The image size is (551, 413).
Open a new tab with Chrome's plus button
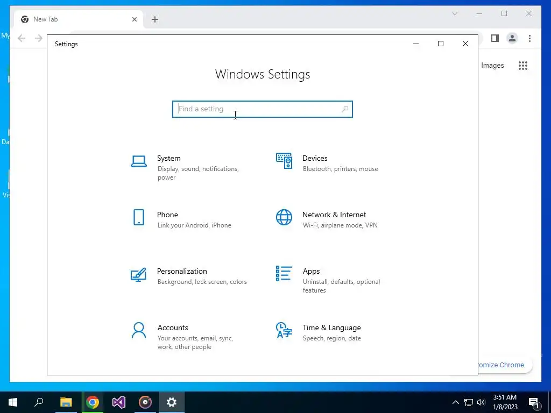coord(155,19)
